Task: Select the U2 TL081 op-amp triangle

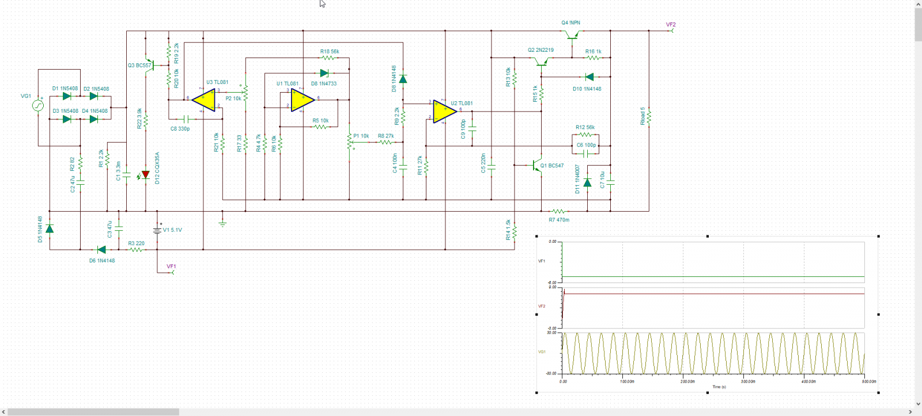Action: click(444, 110)
